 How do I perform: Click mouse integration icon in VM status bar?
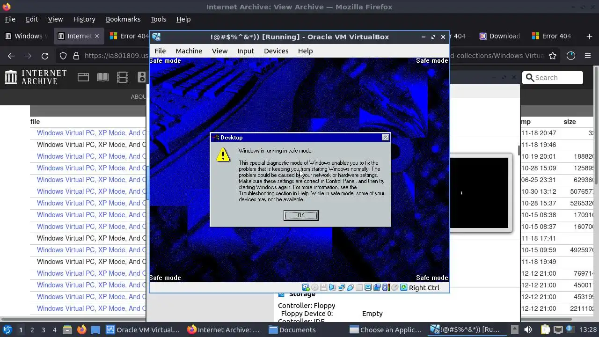pos(394,287)
